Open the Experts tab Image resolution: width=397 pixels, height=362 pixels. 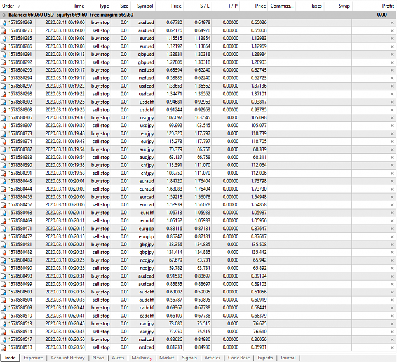pos(265,358)
